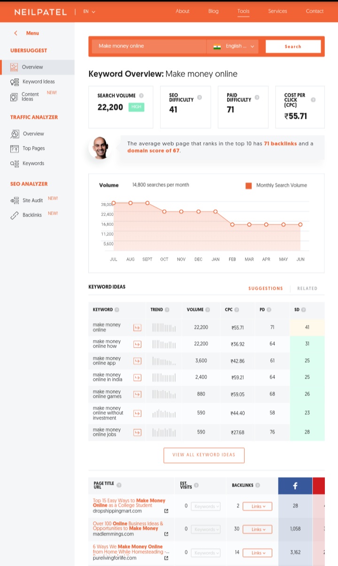Screen dimensions: 338x566
Task: Click arrow icon for 'make money online in india'
Action: point(137,377)
